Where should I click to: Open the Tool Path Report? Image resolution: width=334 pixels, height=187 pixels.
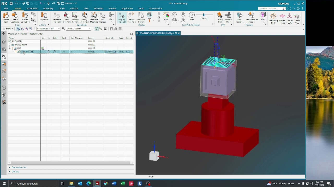click(141, 17)
